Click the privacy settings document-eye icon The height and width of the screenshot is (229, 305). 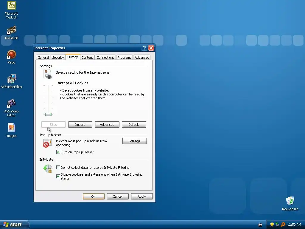(x=48, y=74)
